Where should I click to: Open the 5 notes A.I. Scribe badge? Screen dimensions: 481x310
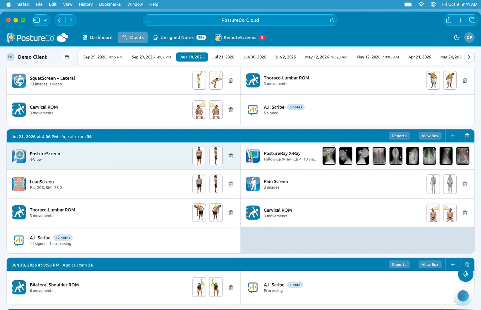pyautogui.click(x=296, y=107)
